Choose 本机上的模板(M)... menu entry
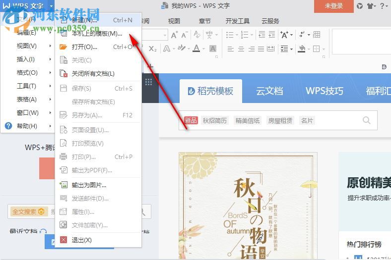The image size is (391, 260). pyautogui.click(x=98, y=33)
